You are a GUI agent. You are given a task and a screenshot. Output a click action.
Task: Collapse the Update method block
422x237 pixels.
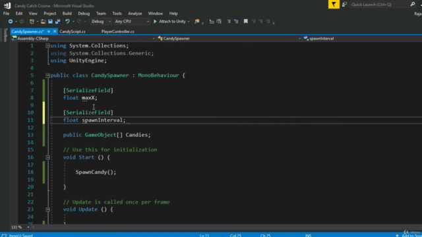[x=47, y=209]
